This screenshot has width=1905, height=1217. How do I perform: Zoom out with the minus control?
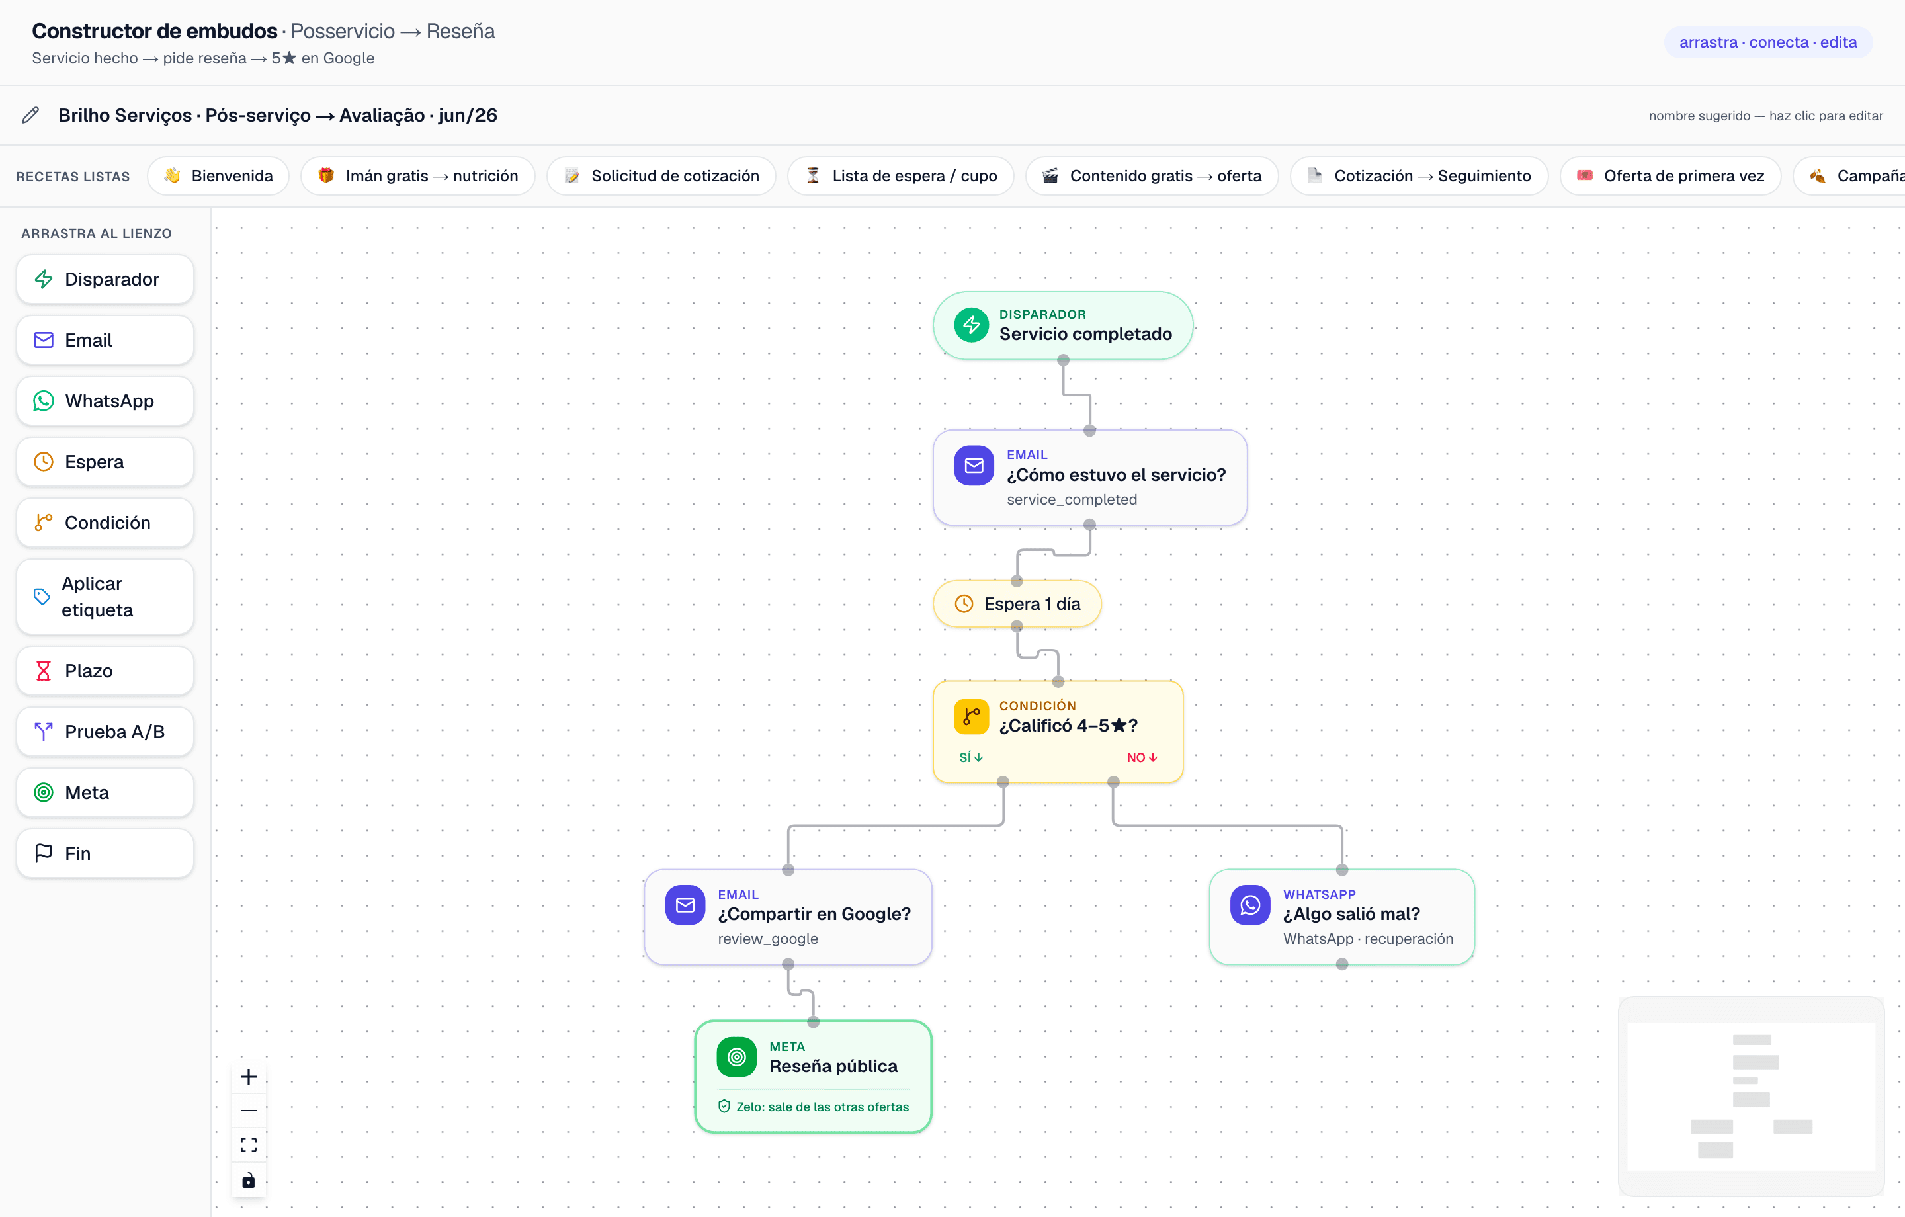pos(249,1110)
